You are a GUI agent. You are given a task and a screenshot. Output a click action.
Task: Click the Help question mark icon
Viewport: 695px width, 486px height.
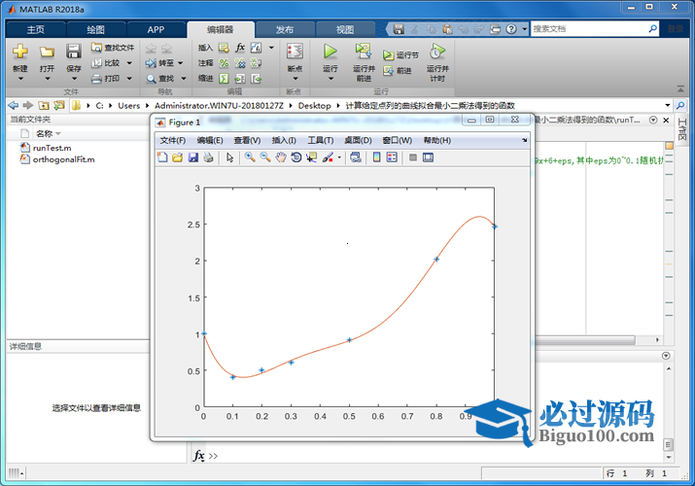[x=511, y=29]
